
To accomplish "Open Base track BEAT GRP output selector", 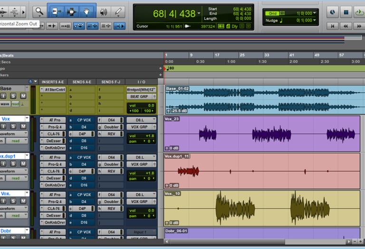I will 139,96.
